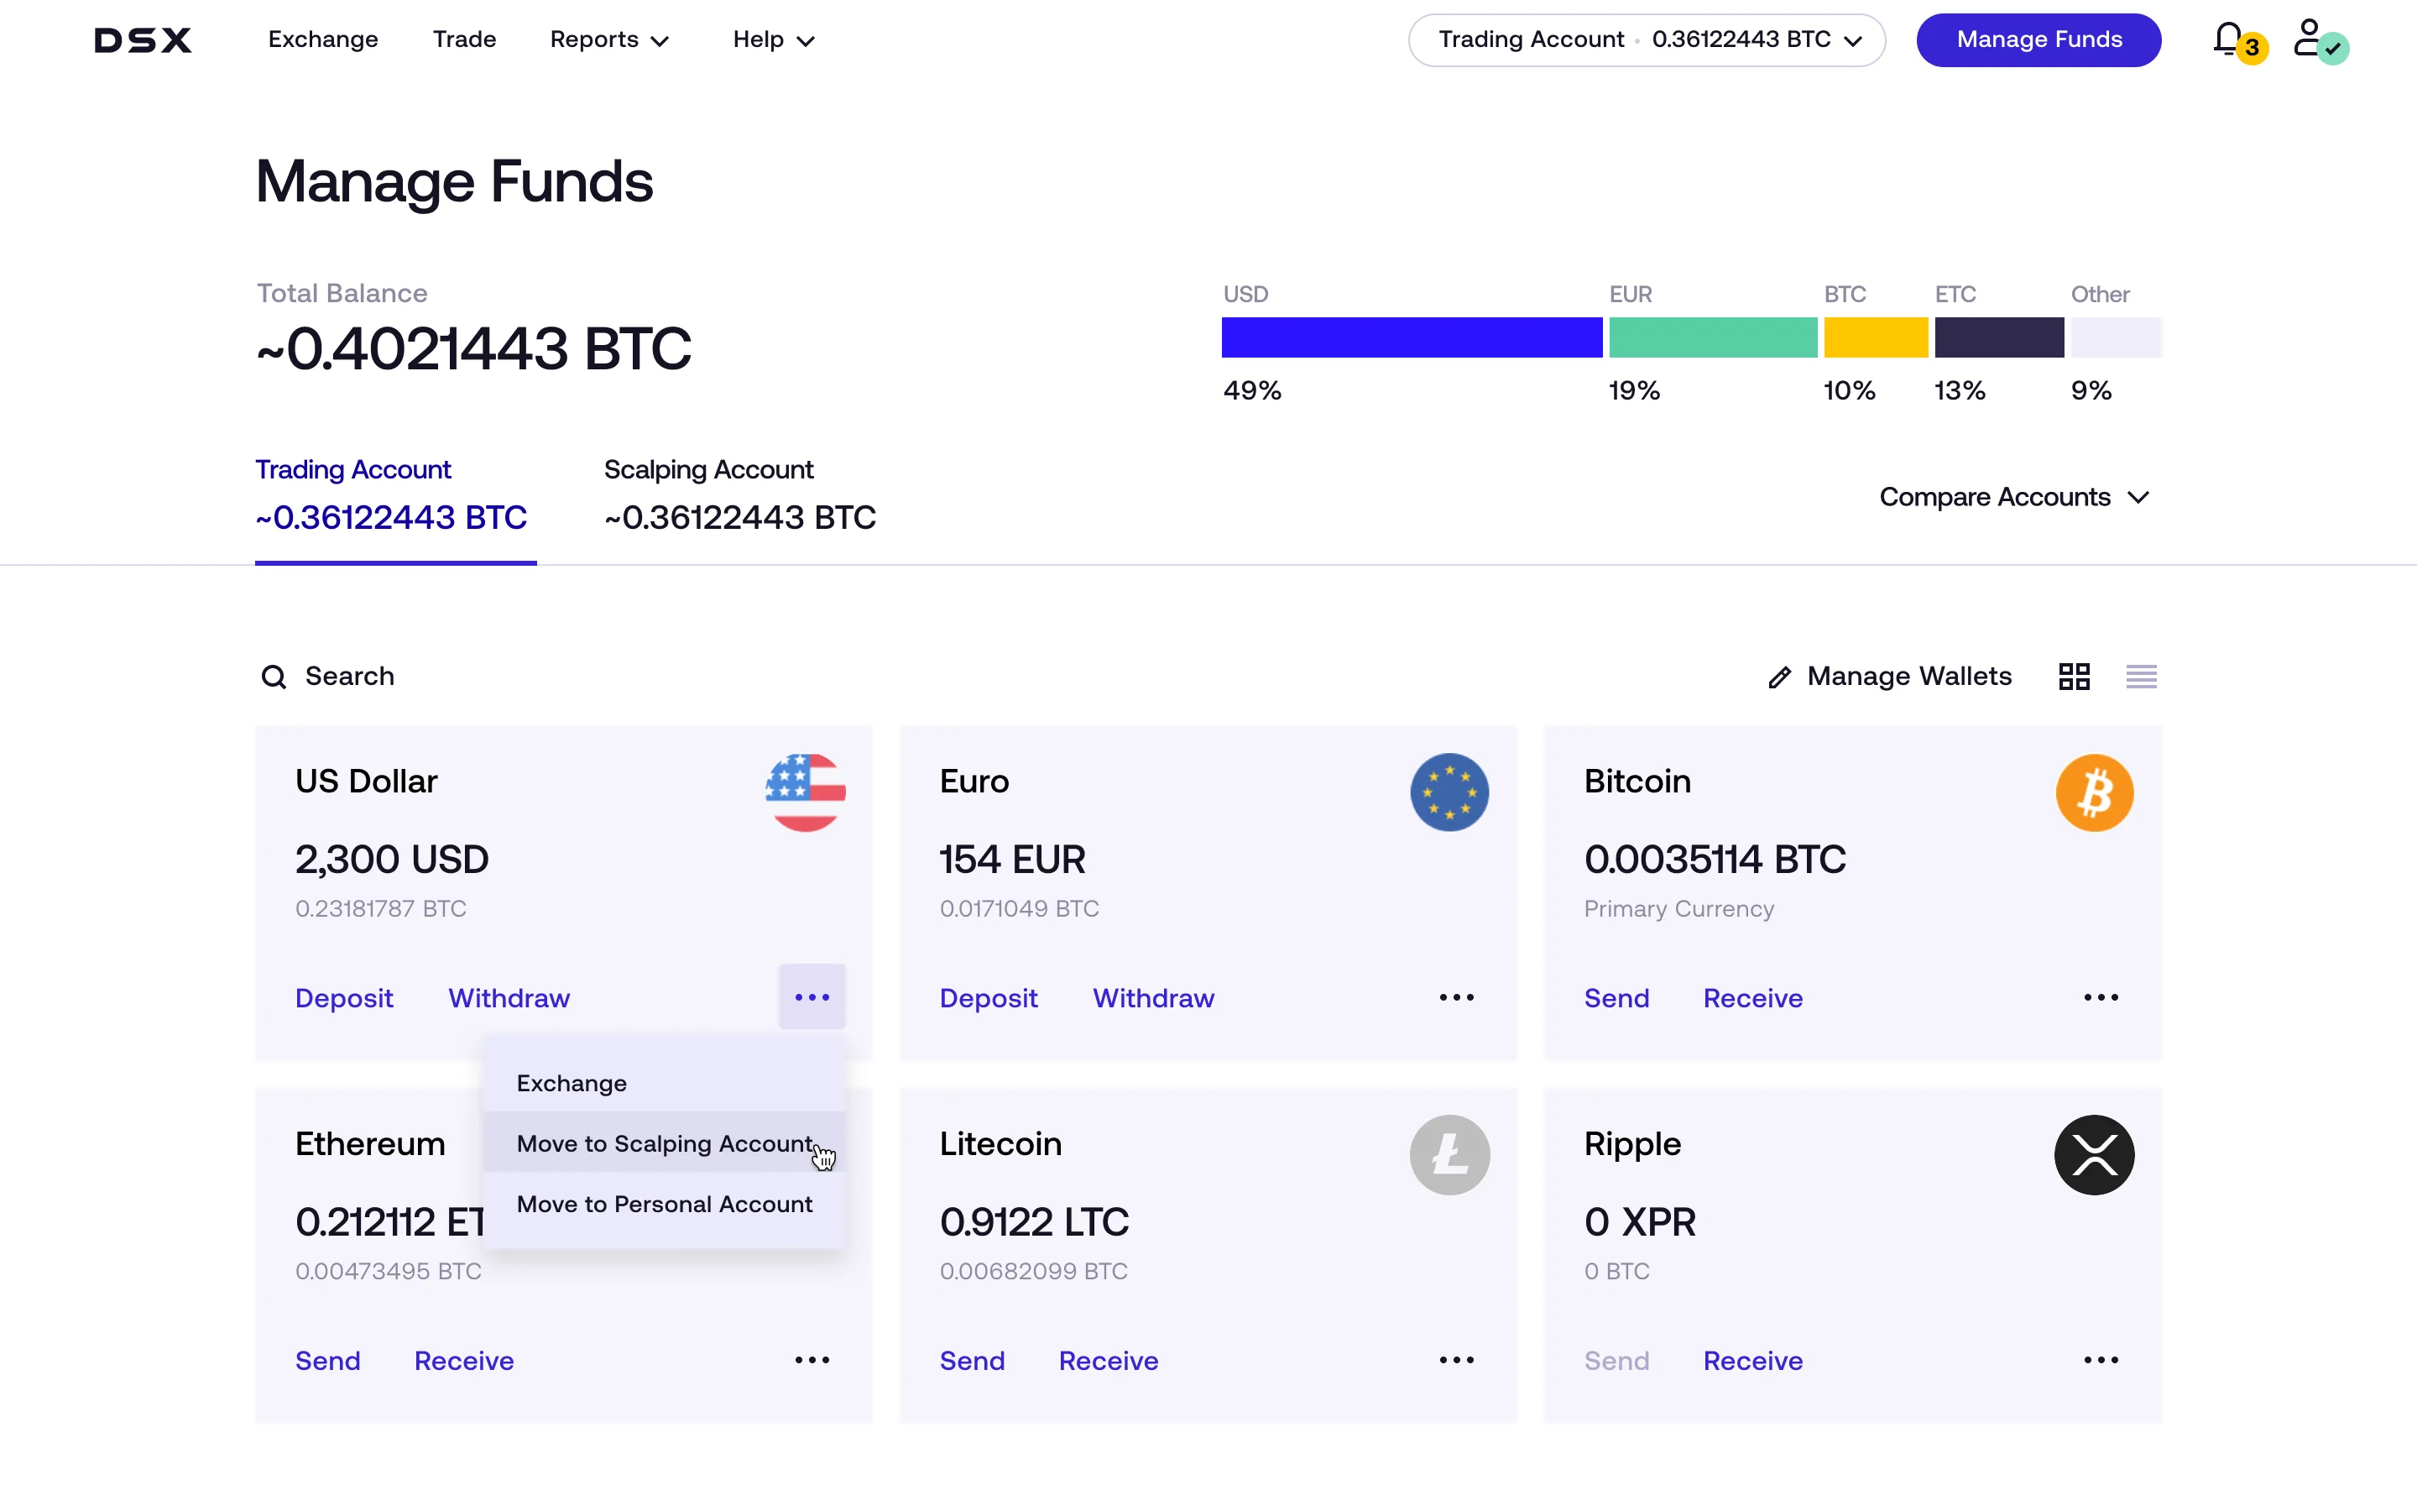The height and width of the screenshot is (1511, 2417).
Task: Click the DSX logo
Action: (x=142, y=40)
